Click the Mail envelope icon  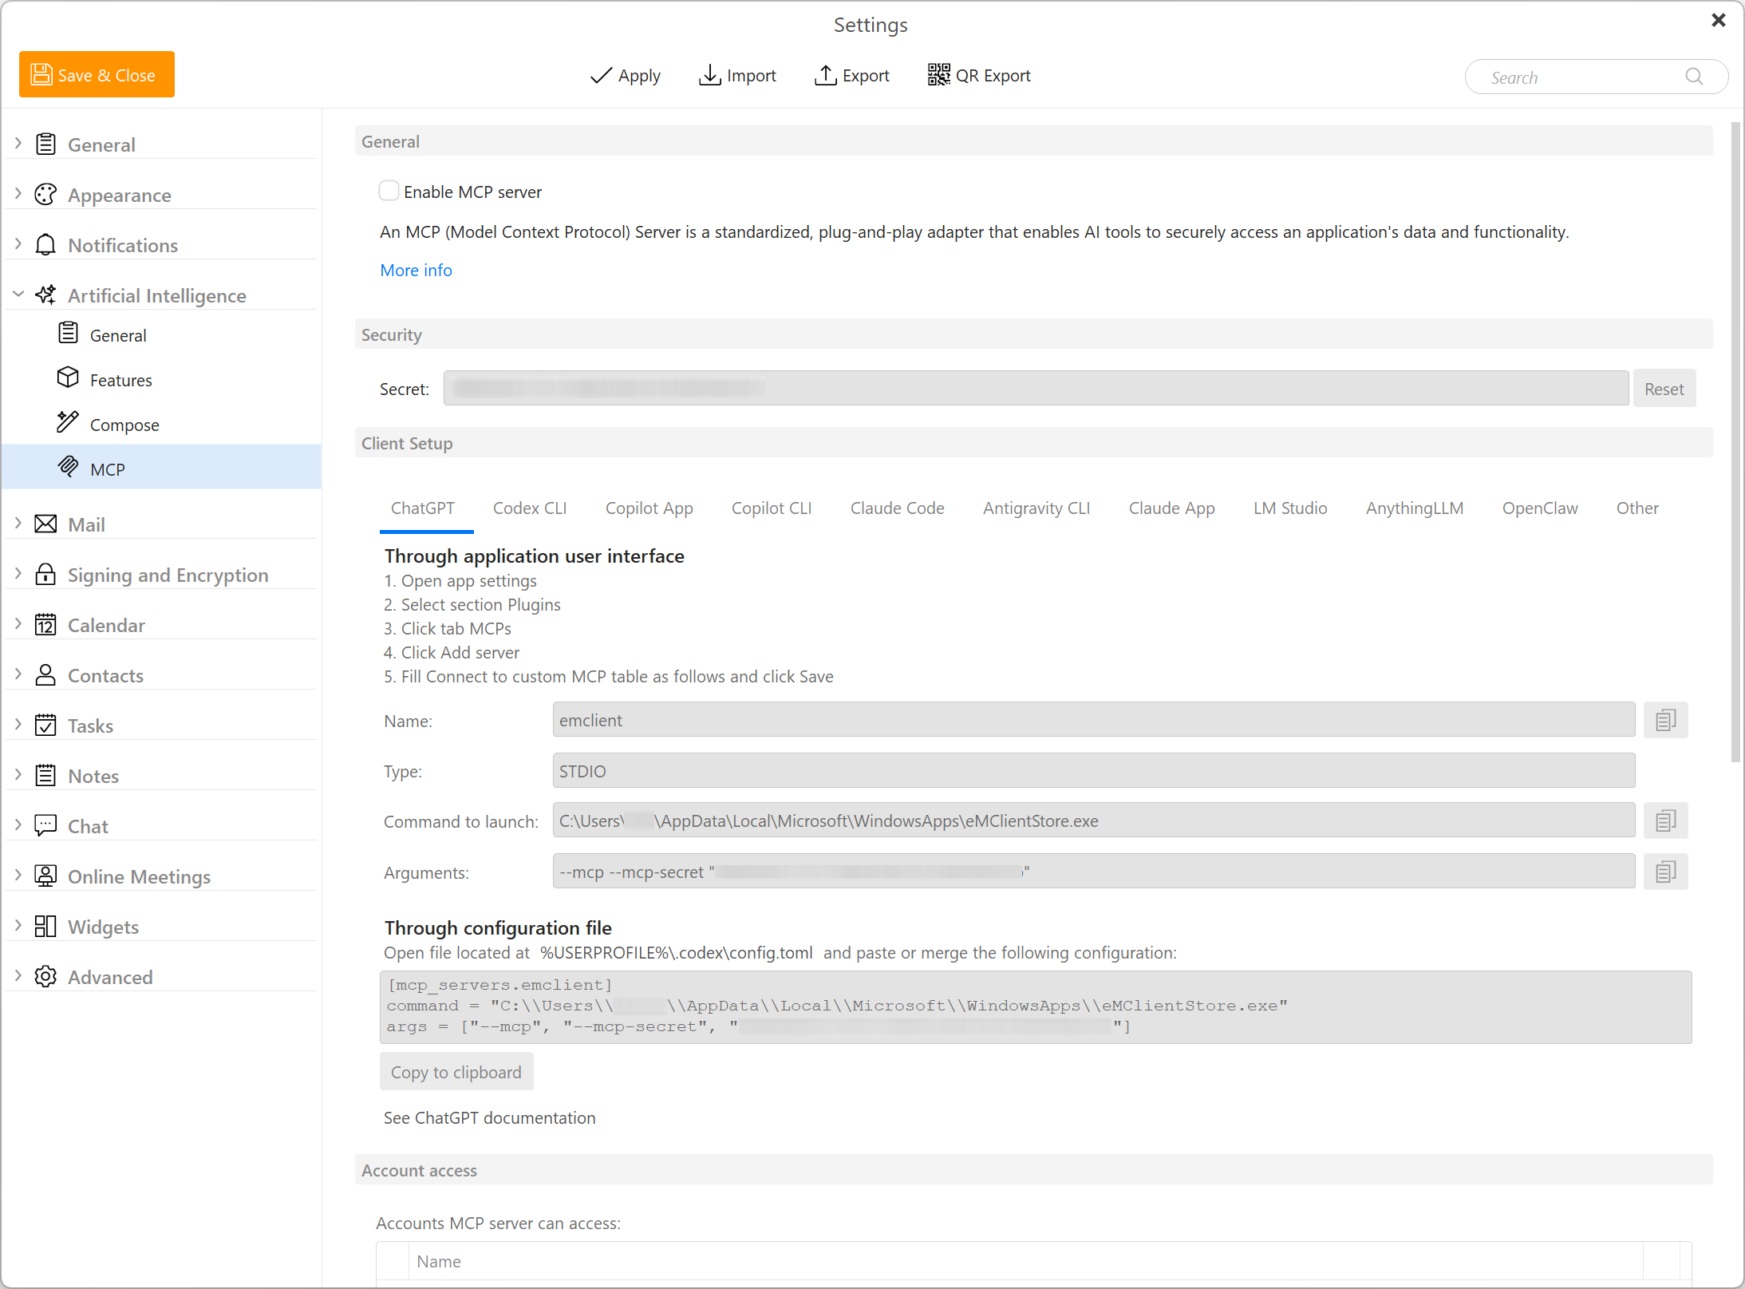(46, 524)
